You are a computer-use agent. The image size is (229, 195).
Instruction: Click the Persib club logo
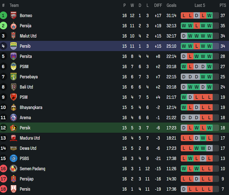click(13, 46)
